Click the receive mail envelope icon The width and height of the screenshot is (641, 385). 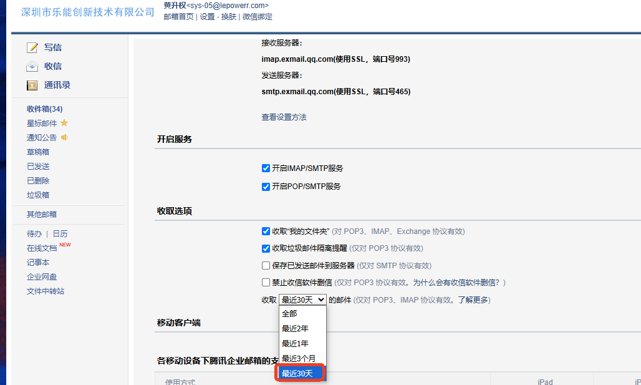[32, 67]
